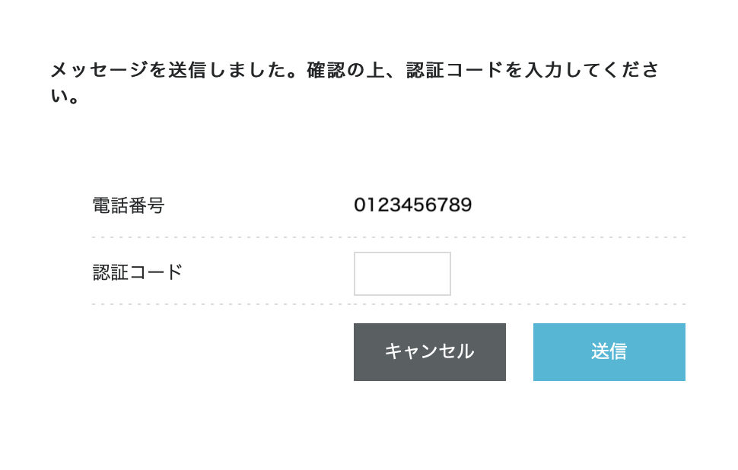Image resolution: width=738 pixels, height=470 pixels.
Task: Click the trailing "い。" on the heading's second line
Action: tap(65, 97)
